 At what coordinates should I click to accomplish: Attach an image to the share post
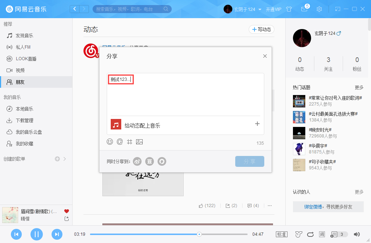point(139,142)
